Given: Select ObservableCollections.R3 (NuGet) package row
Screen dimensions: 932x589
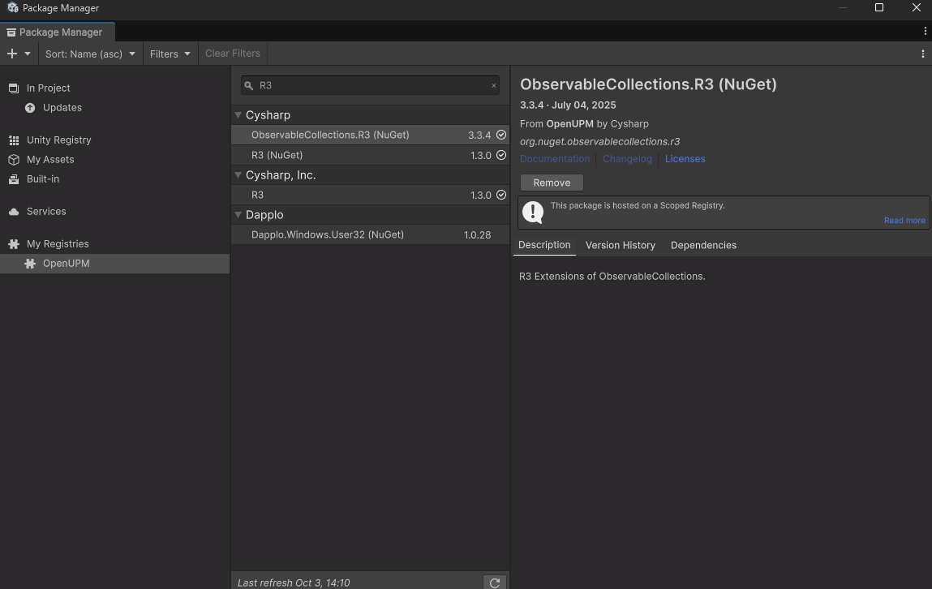Looking at the screenshot, I should click(370, 135).
